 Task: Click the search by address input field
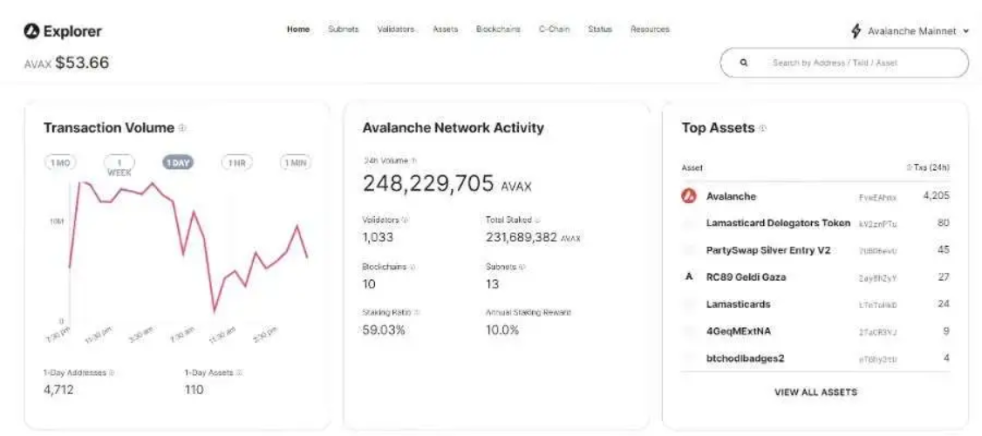pyautogui.click(x=845, y=63)
